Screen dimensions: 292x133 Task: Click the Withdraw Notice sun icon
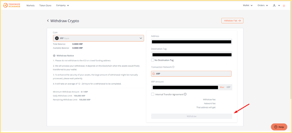click(54, 55)
